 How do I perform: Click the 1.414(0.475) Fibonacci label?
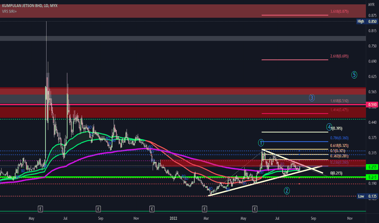coord(340,110)
